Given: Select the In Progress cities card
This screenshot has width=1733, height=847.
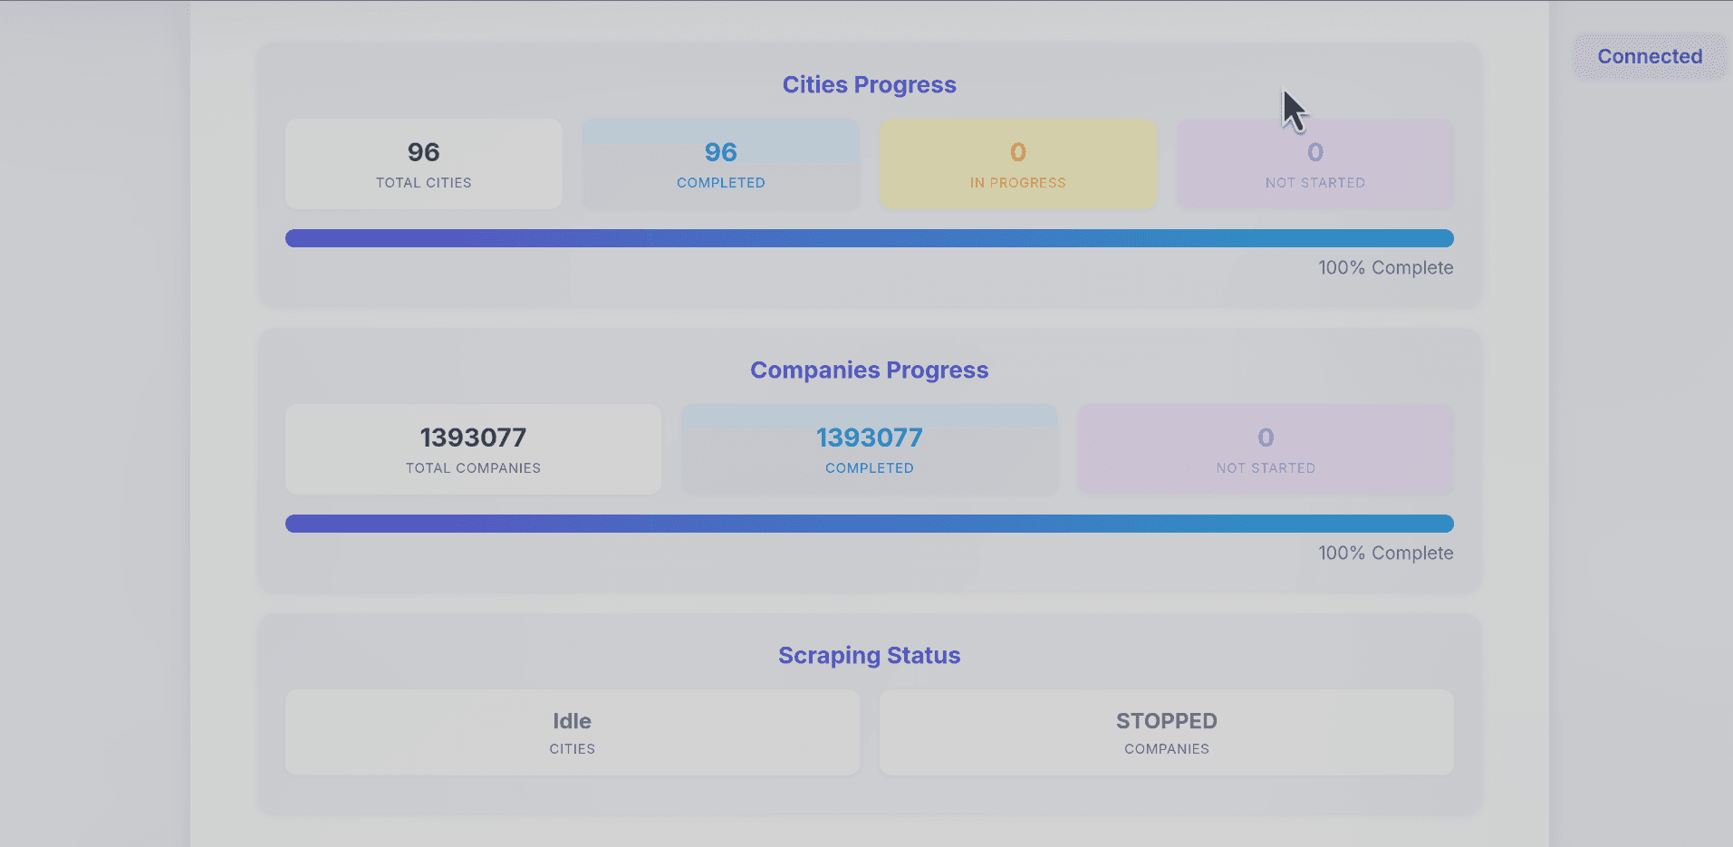Looking at the screenshot, I should click(x=1017, y=164).
